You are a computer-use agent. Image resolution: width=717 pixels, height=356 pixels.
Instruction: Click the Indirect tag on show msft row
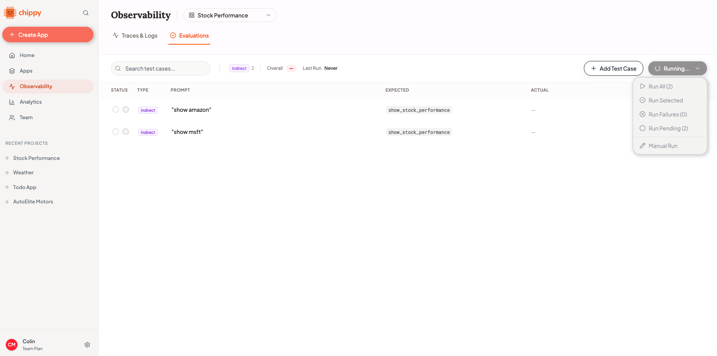148,132
